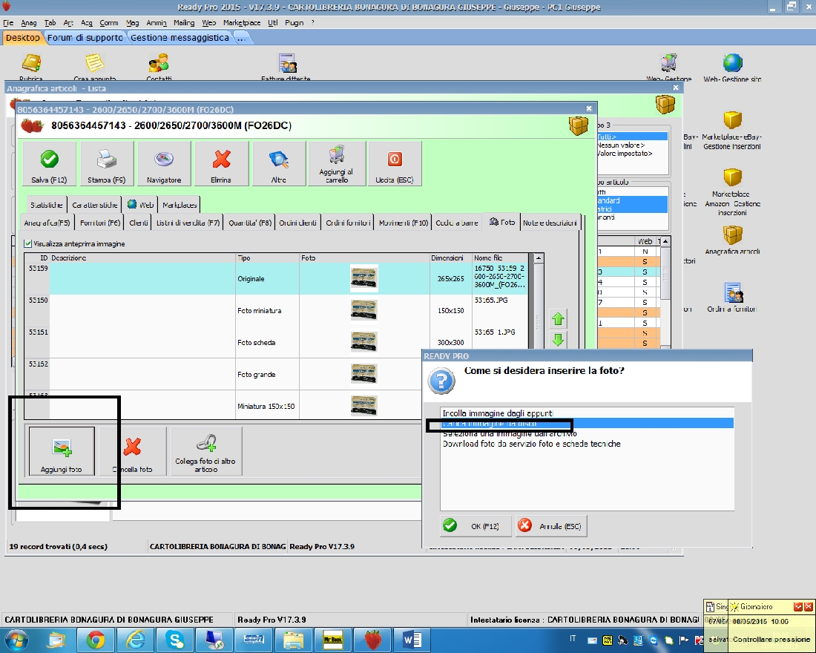Click Collega foto di altro articolo
This screenshot has width=816, height=653.
206,451
